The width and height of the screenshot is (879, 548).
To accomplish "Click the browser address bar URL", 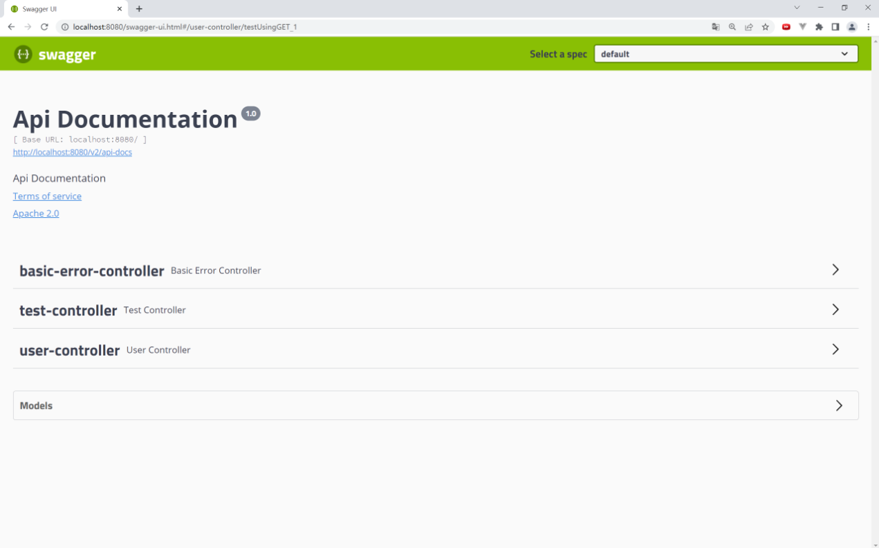I will coord(185,27).
